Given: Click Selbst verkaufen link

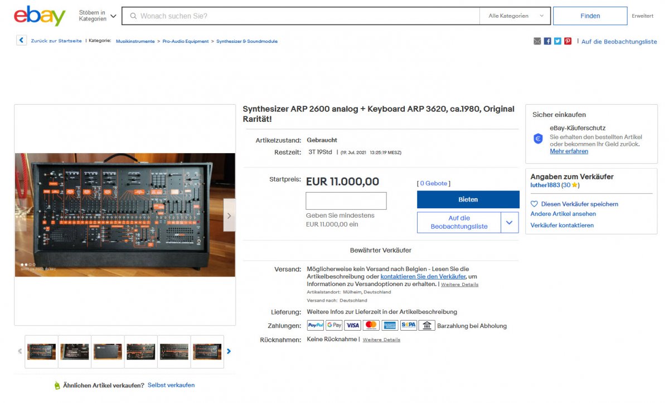Looking at the screenshot, I should coord(171,385).
